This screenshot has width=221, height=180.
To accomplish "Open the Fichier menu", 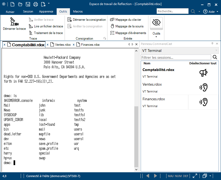I will [10, 12].
